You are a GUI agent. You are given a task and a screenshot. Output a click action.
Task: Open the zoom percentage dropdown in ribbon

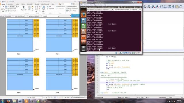(17, 7)
